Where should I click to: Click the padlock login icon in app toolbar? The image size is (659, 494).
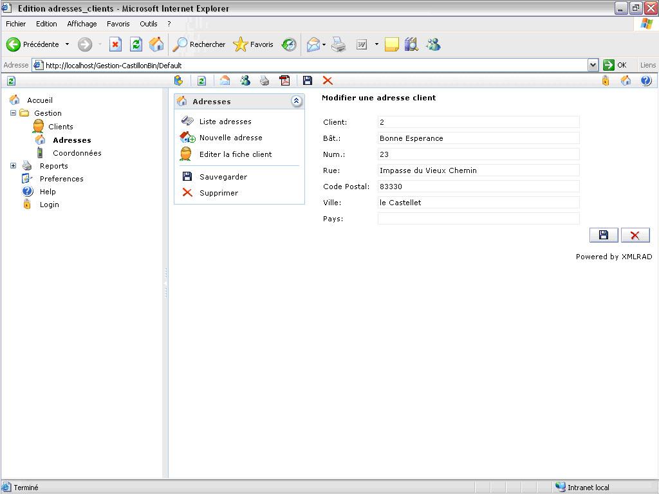[x=606, y=80]
